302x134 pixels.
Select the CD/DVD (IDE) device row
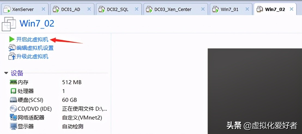tap(58, 109)
